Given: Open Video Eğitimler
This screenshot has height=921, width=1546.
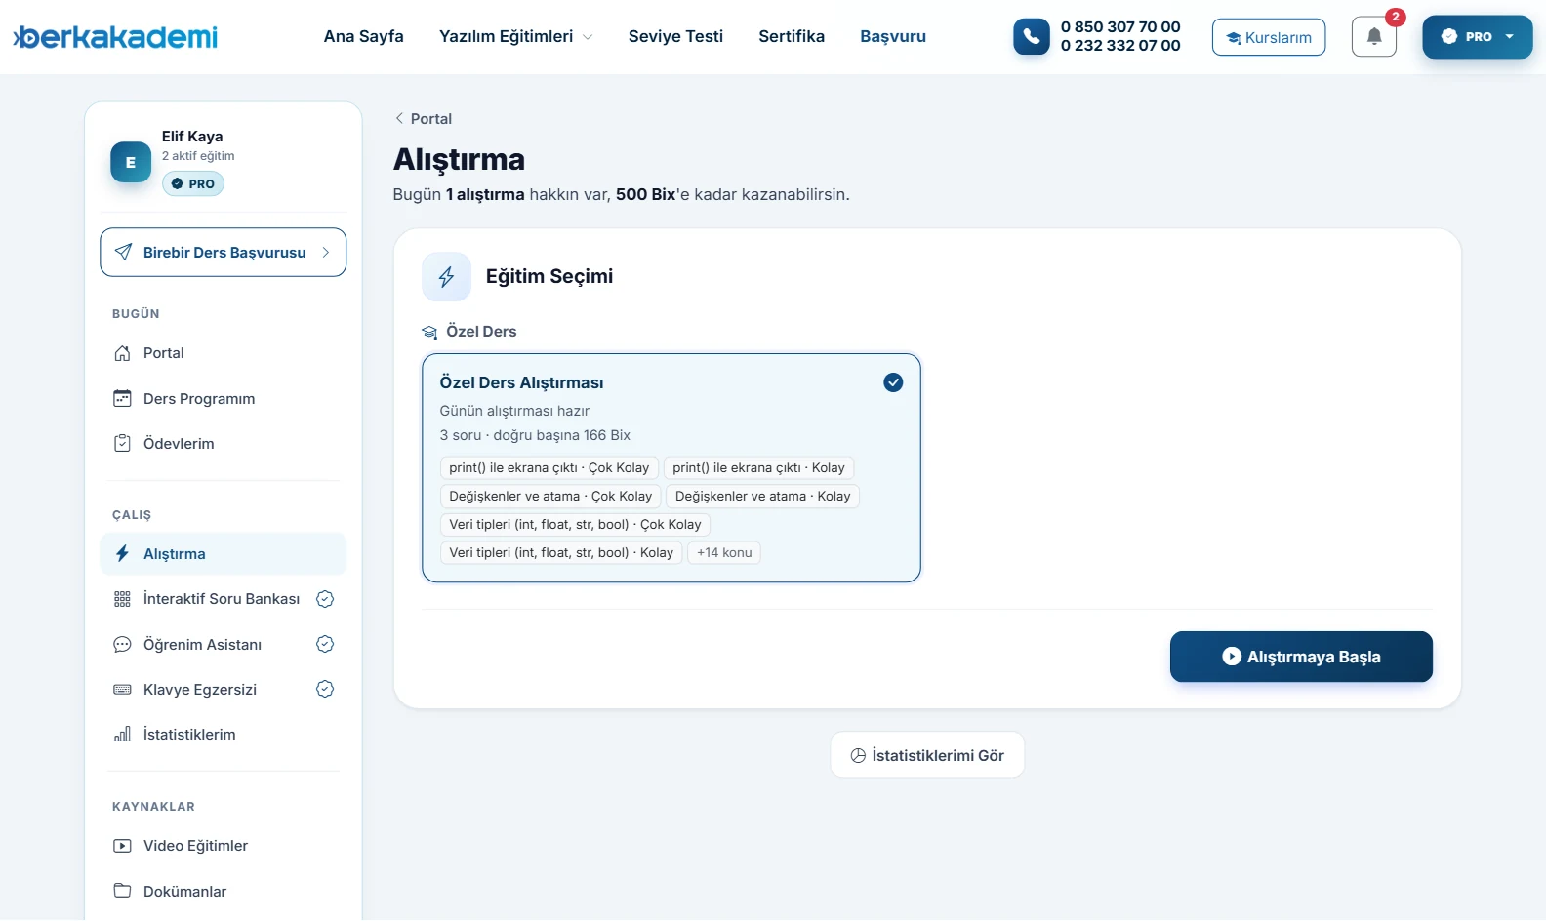Looking at the screenshot, I should pos(224,846).
